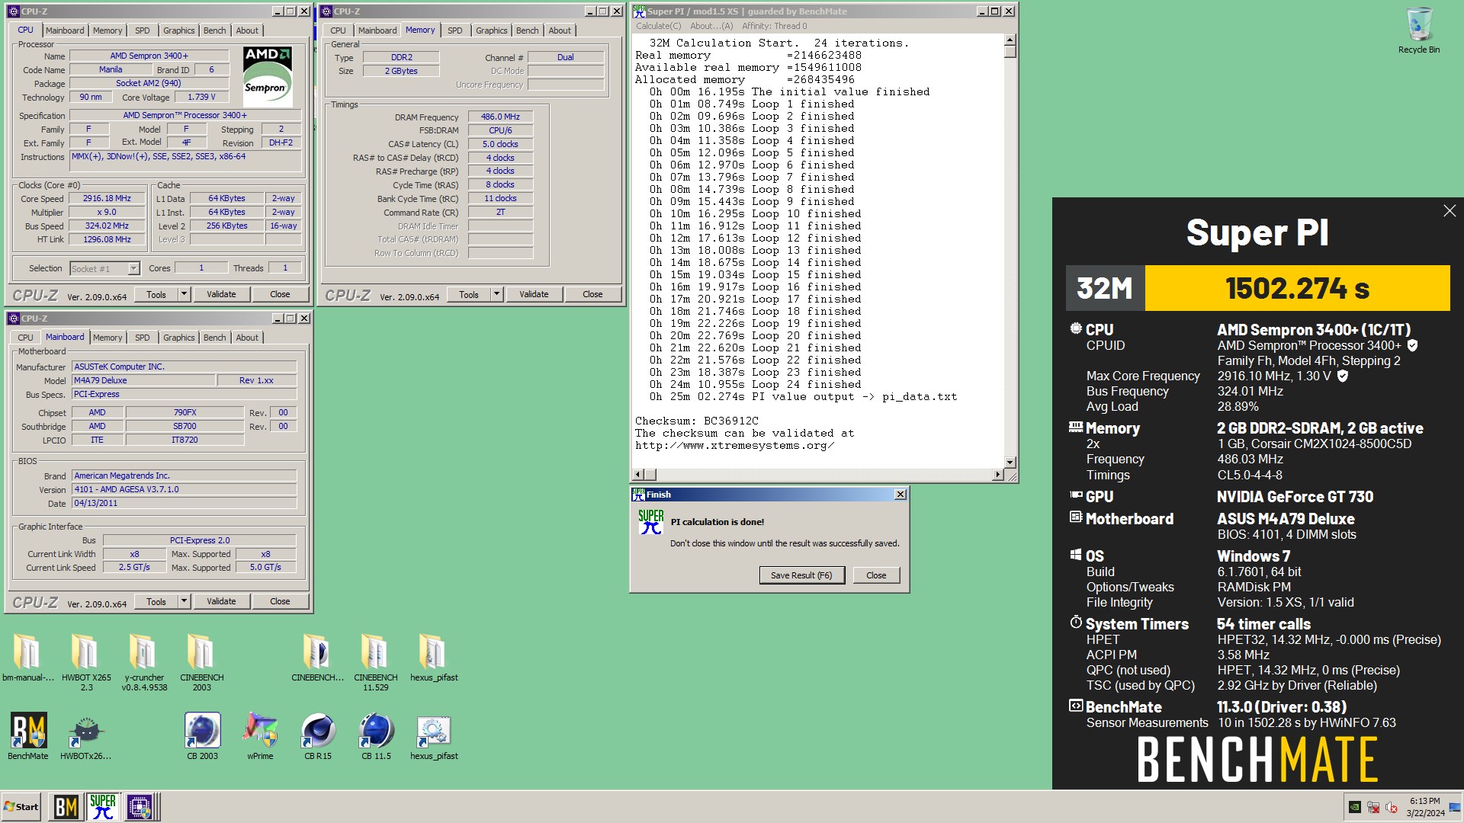Launch the CB 11.5 shortcut
1464x823 pixels.
point(376,736)
